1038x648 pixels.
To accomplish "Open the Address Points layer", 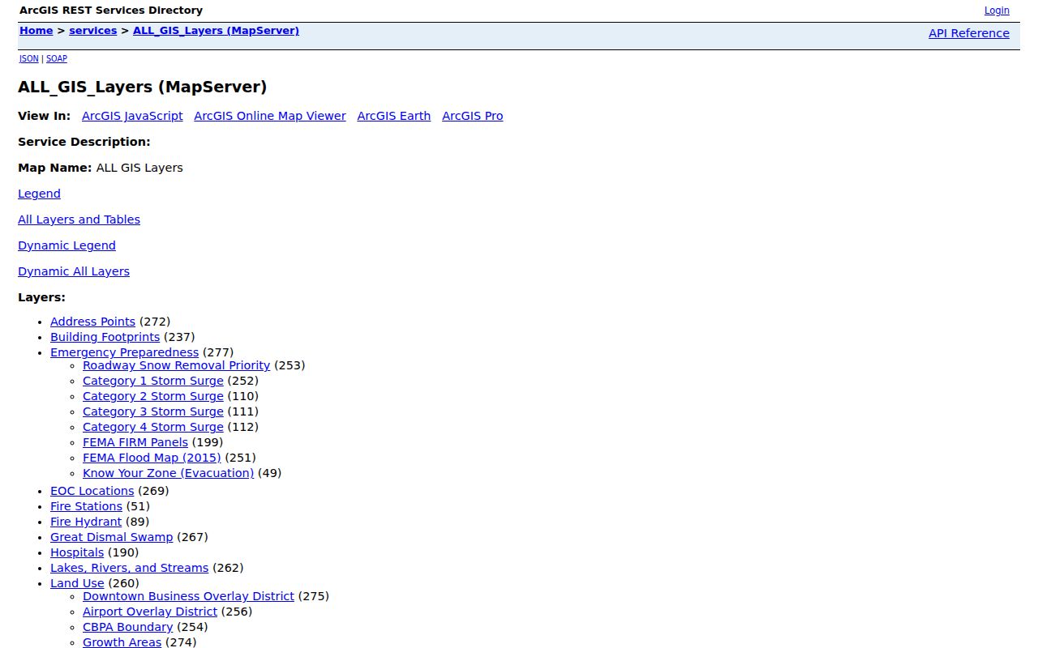I will pos(92,322).
